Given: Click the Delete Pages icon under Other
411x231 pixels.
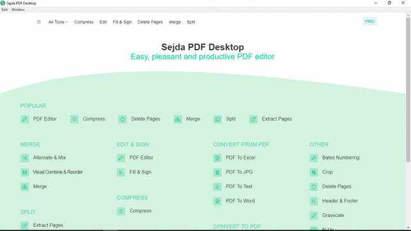Looking at the screenshot, I should [313, 187].
